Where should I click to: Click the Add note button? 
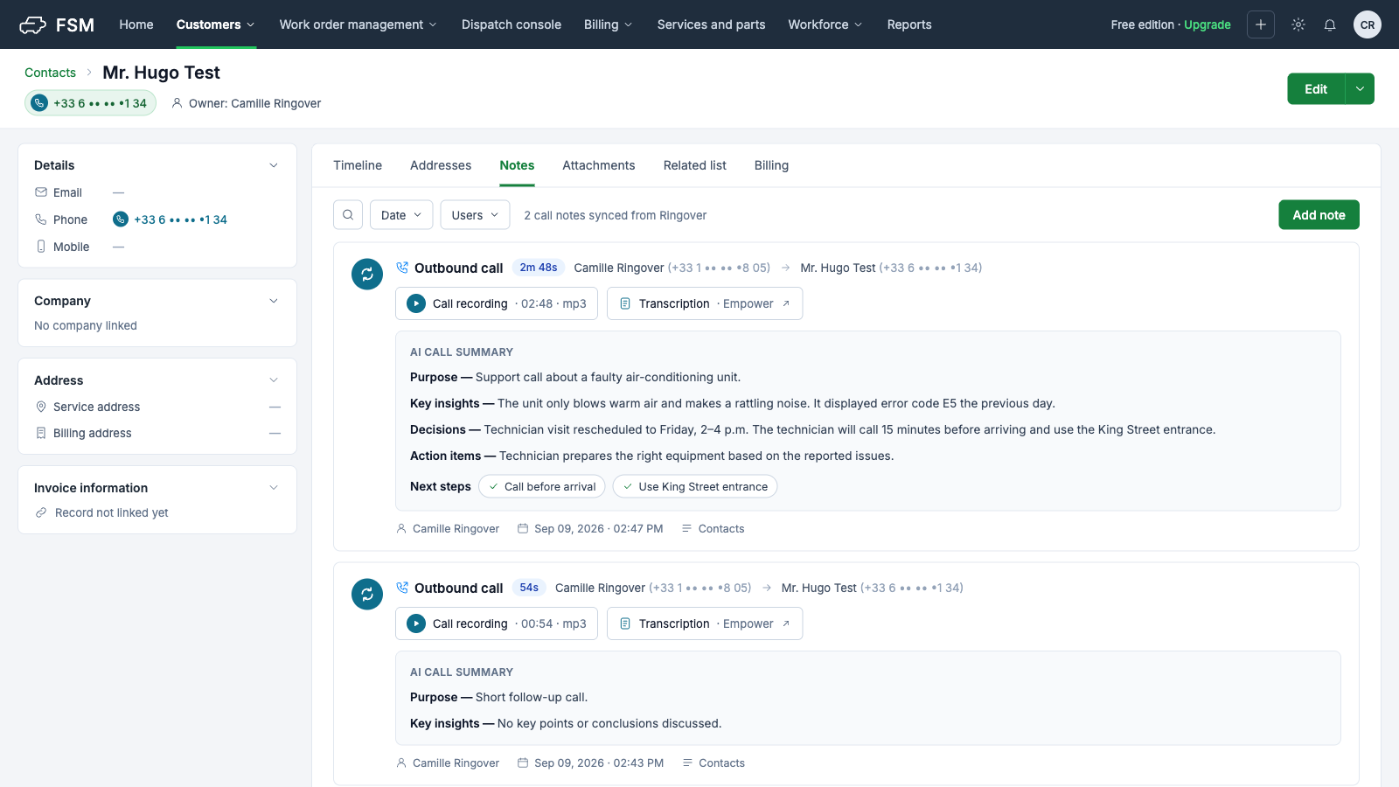pos(1319,215)
